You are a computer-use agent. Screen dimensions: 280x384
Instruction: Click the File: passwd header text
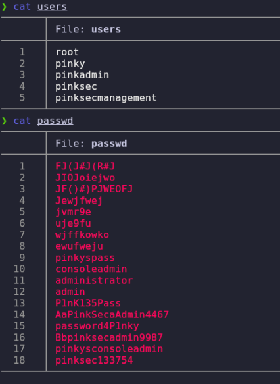pyautogui.click(x=91, y=144)
